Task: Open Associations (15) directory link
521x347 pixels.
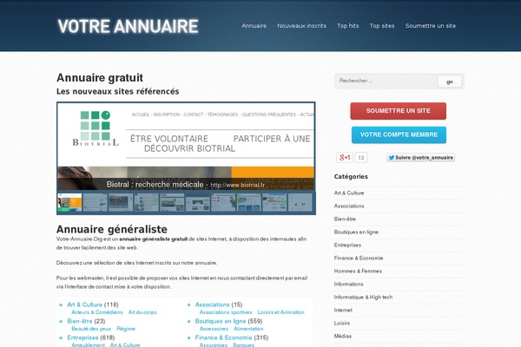Action: 213,304
